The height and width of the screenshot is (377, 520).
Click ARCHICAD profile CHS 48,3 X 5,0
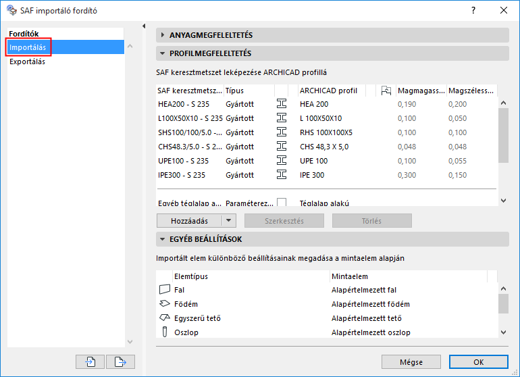[324, 147]
